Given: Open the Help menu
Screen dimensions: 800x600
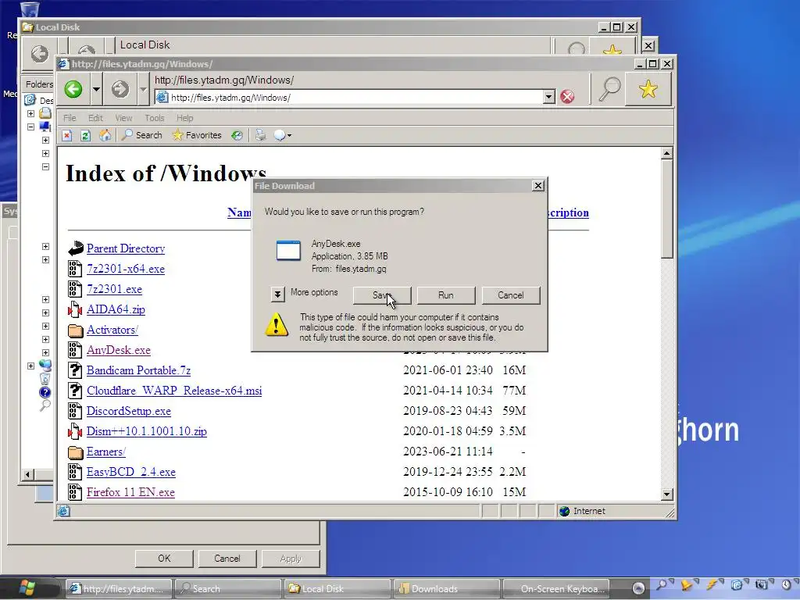Looking at the screenshot, I should [184, 118].
